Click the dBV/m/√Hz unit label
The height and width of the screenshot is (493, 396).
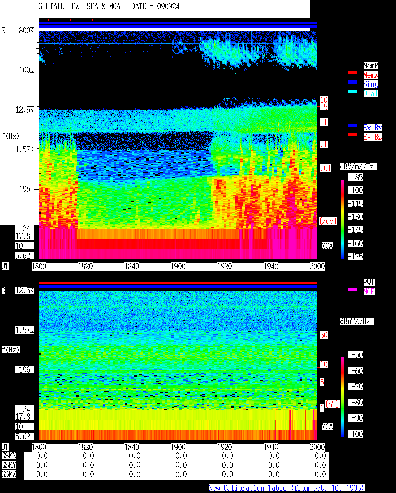click(359, 166)
